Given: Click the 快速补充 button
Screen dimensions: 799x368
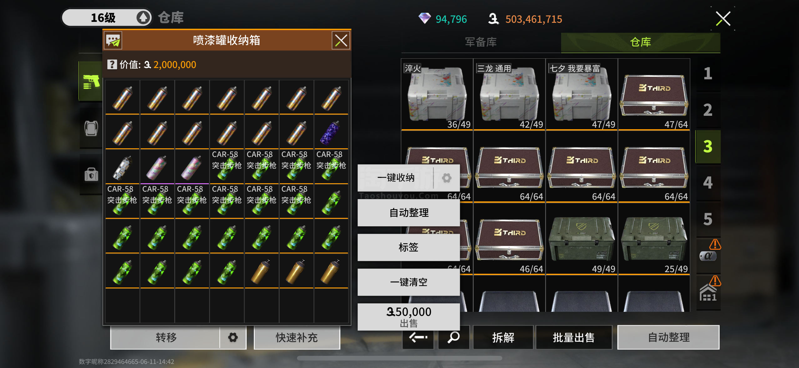Looking at the screenshot, I should (x=297, y=337).
